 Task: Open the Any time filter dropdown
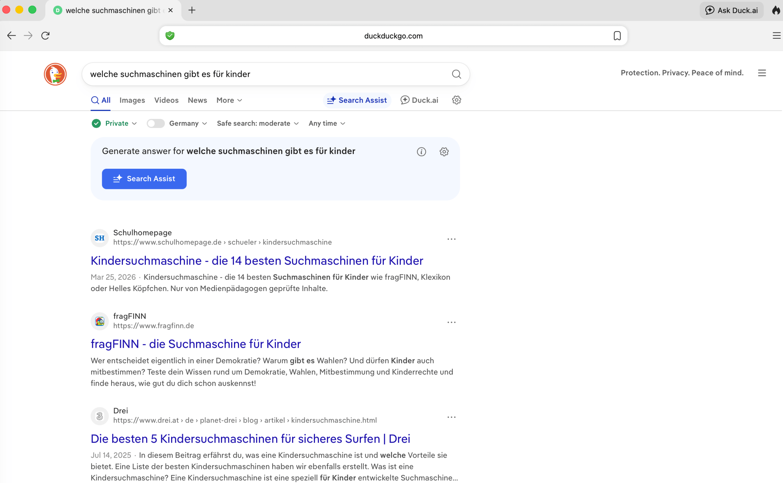pyautogui.click(x=327, y=123)
